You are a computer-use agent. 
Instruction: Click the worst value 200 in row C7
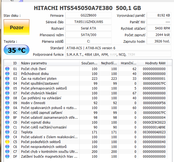pos(114,152)
